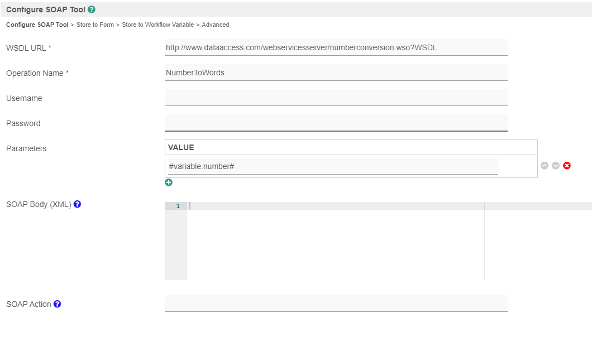Go to Store to Workflow Variable step
The height and width of the screenshot is (337, 592).
[157, 25]
